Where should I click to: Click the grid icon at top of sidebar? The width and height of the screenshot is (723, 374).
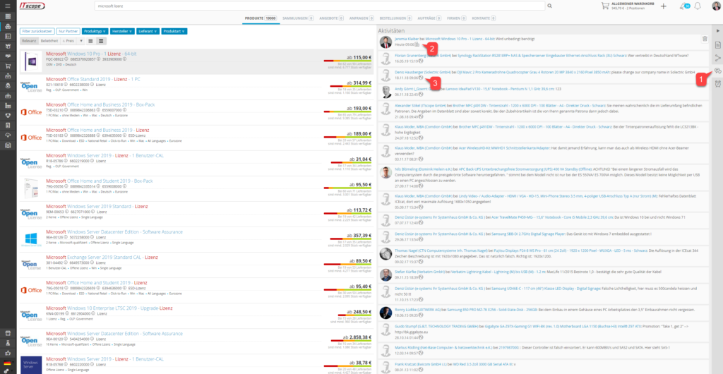click(8, 16)
